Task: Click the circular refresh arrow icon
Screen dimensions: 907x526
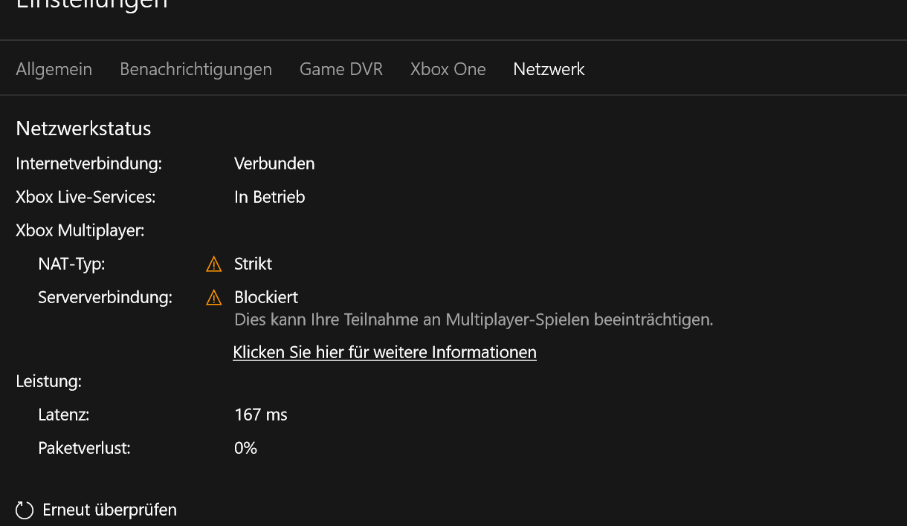Action: pos(25,510)
